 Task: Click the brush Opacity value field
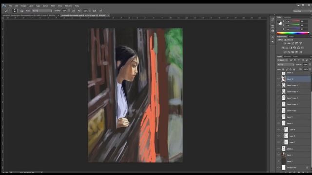[x=64, y=11]
